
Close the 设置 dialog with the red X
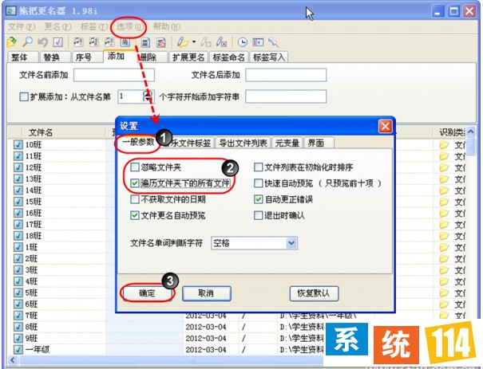coord(385,126)
